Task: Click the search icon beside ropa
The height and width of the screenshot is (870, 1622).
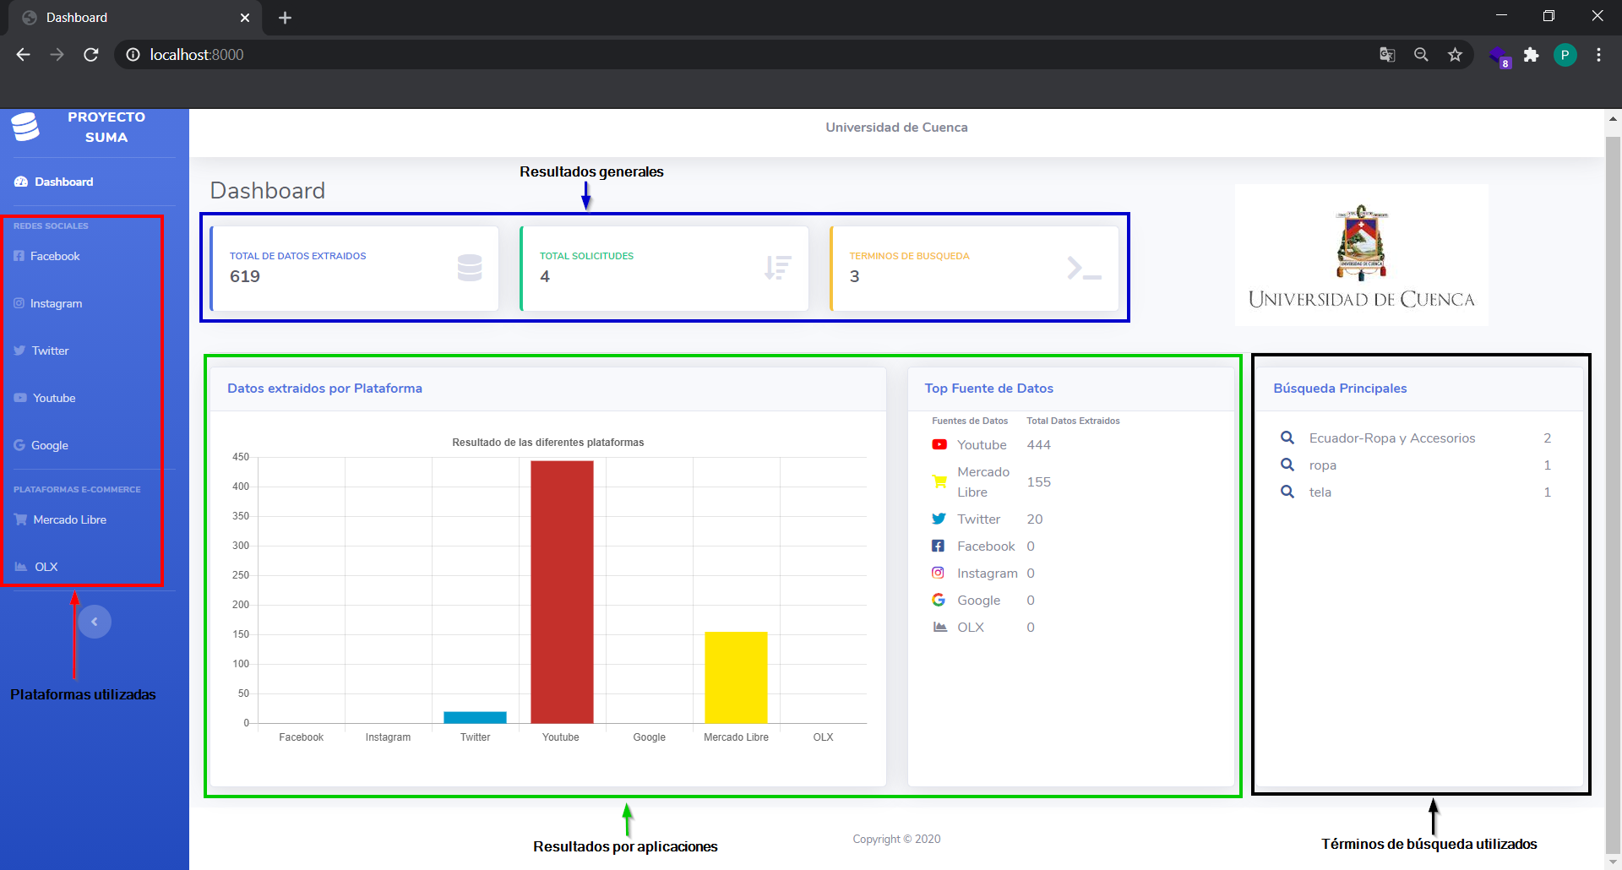Action: pyautogui.click(x=1287, y=465)
